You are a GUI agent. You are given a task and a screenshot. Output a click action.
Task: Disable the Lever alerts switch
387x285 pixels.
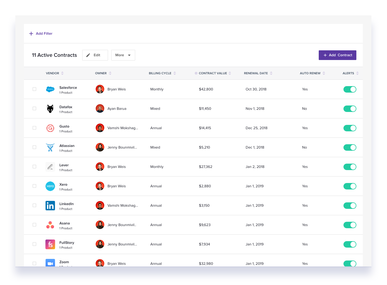pos(350,167)
